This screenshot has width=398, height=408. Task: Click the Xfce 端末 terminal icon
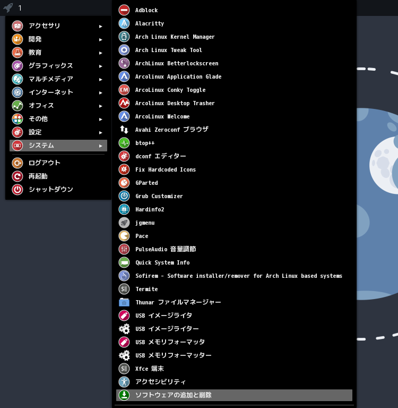124,369
